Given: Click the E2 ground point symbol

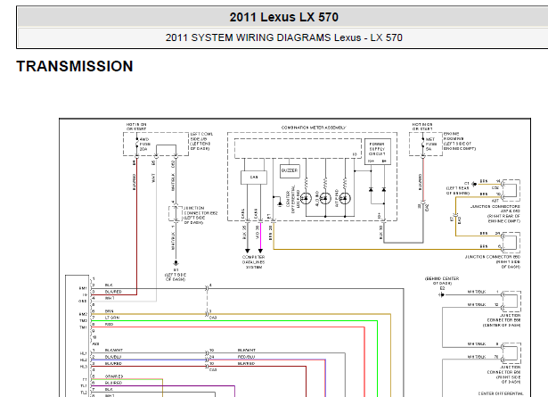Looking at the screenshot, I should tap(441, 295).
